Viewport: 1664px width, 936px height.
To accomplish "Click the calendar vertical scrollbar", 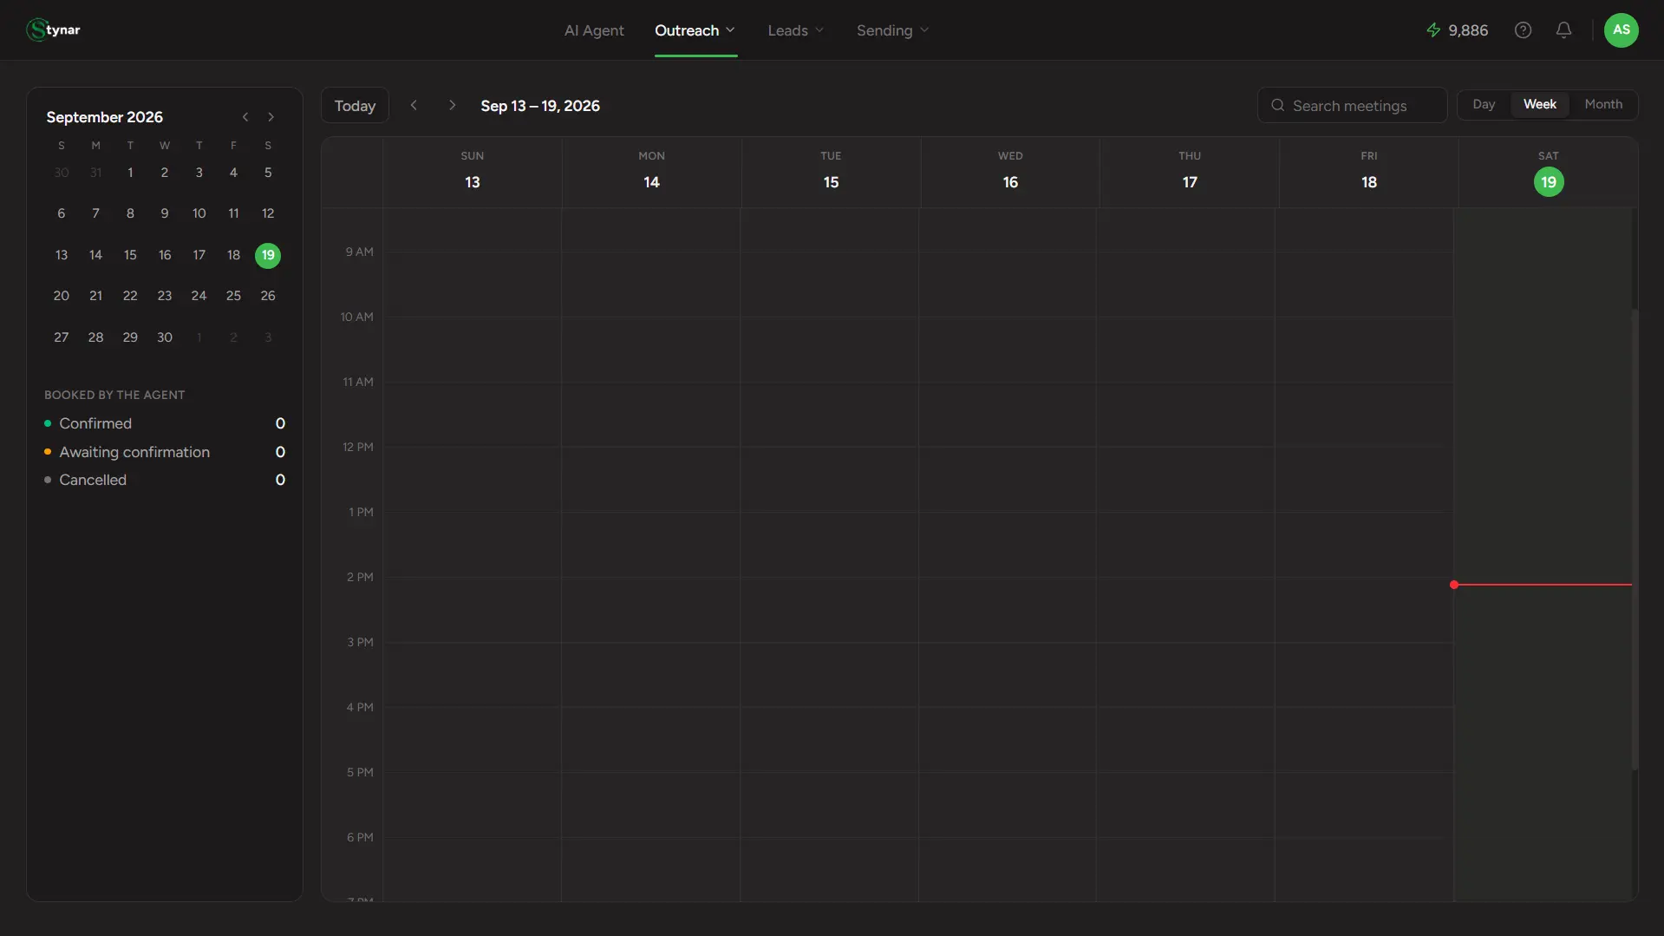I will click(x=1635, y=538).
